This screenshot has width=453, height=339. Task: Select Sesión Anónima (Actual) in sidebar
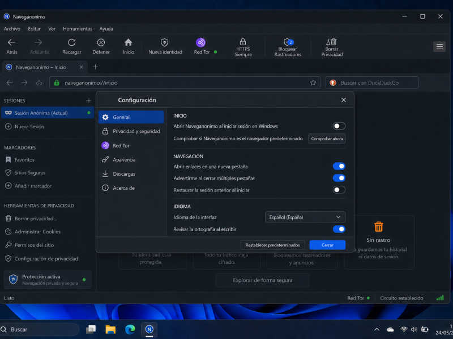pos(48,112)
